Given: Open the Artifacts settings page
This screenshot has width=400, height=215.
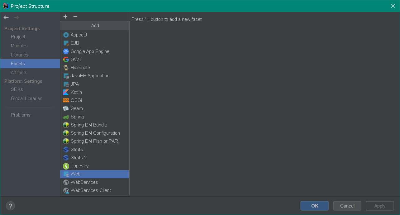Looking at the screenshot, I should pos(30,73).
